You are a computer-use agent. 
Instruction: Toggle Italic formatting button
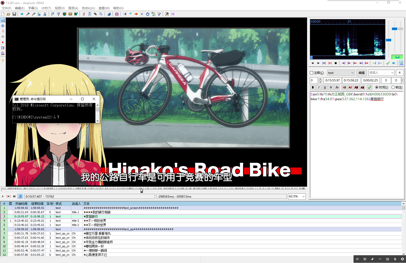tap(319, 87)
